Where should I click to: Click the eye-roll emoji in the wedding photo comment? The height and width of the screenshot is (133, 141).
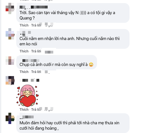click(91, 65)
